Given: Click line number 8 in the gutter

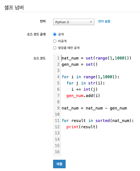Looking at the screenshot, I should coord(58,102).
